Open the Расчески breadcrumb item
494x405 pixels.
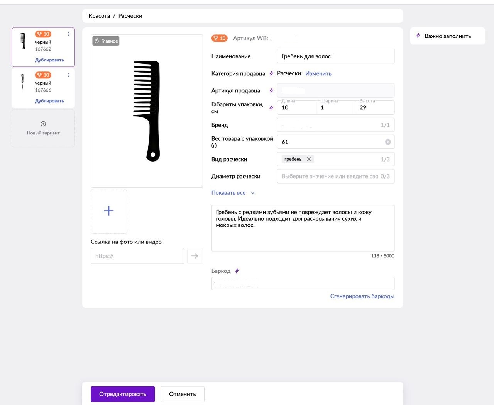pyautogui.click(x=130, y=16)
